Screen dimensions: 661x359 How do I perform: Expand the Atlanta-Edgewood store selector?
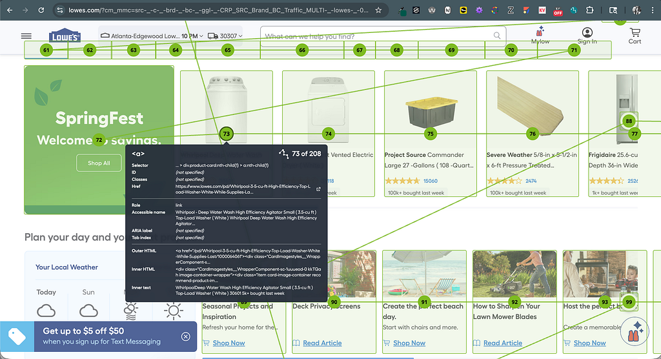[x=152, y=36]
